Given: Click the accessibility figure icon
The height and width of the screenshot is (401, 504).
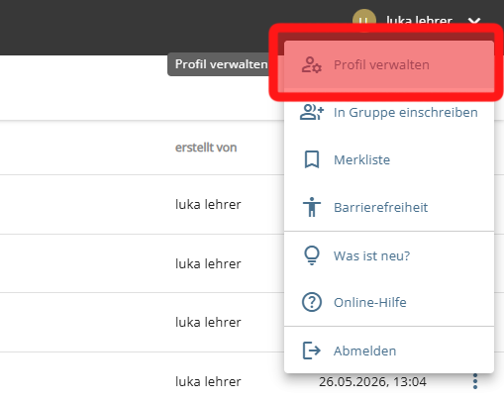Looking at the screenshot, I should [x=312, y=207].
